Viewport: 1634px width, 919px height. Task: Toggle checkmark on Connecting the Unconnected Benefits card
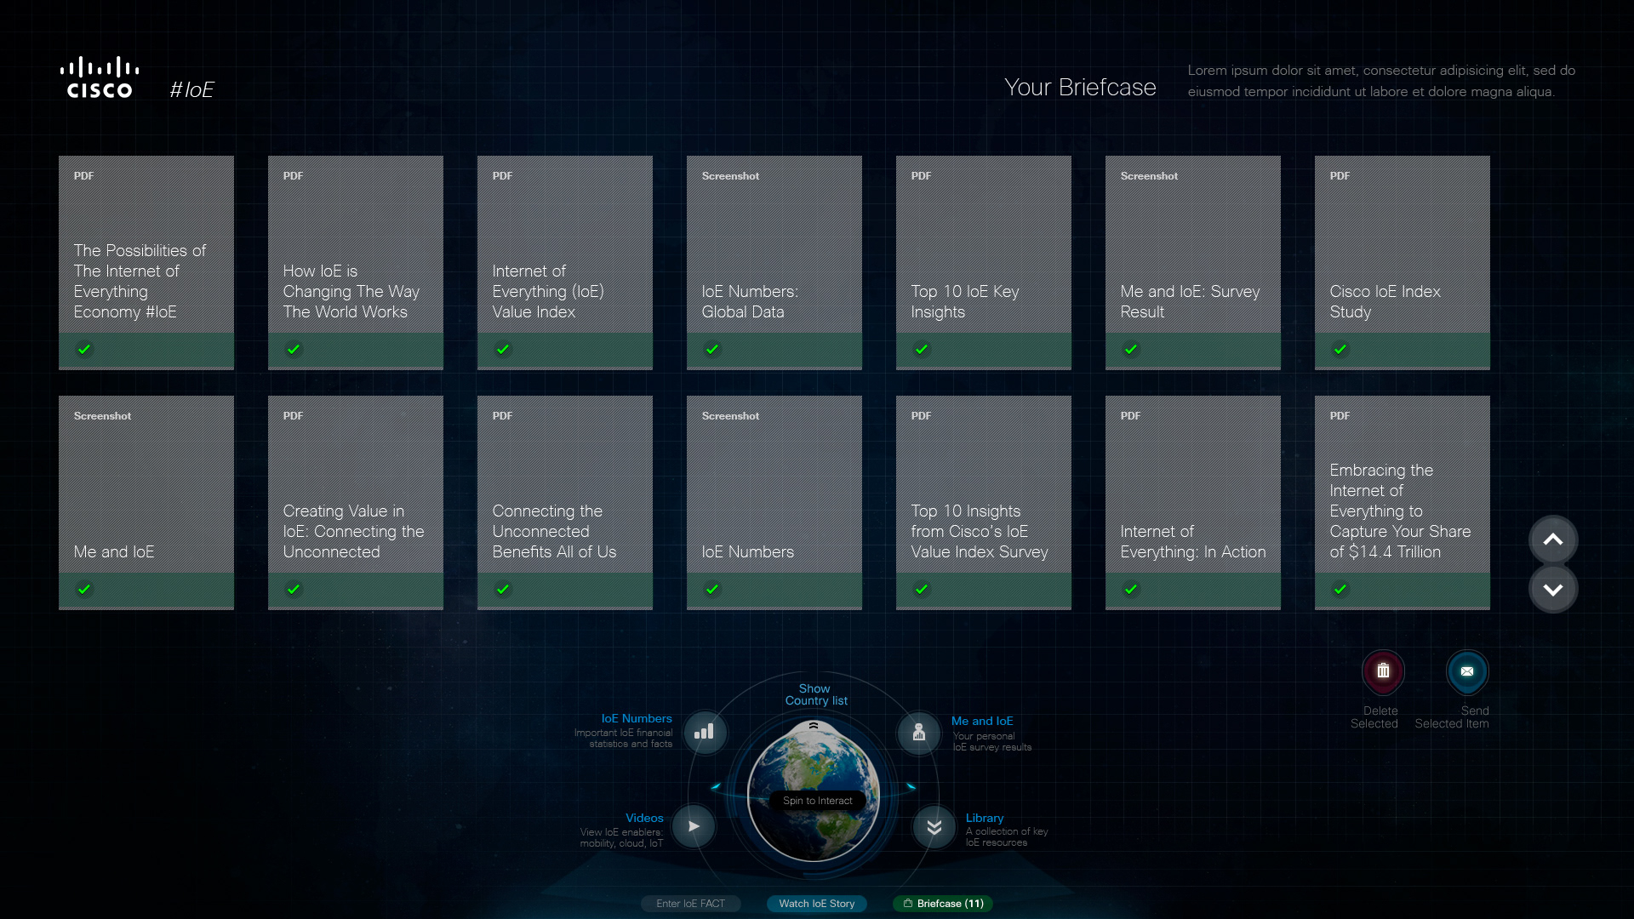click(503, 589)
